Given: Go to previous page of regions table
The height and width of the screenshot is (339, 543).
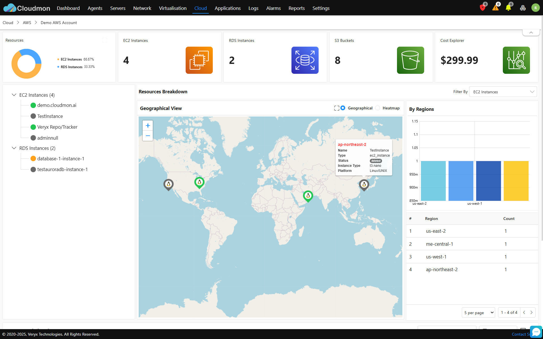Looking at the screenshot, I should click(524, 312).
